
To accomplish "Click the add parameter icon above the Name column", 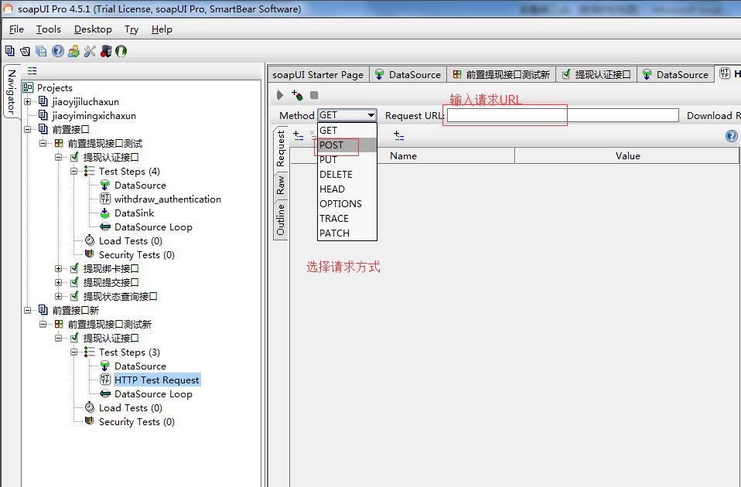I will tap(299, 135).
